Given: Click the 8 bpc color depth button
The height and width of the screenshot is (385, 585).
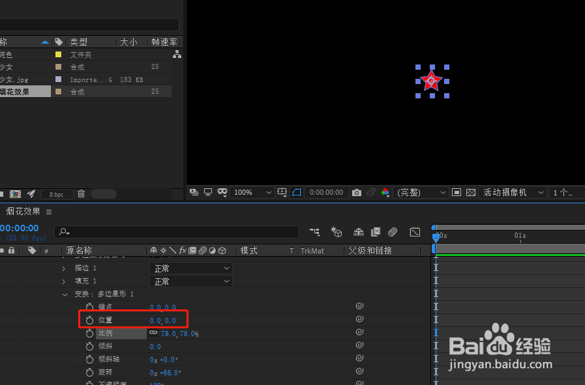Looking at the screenshot, I should click(x=56, y=194).
